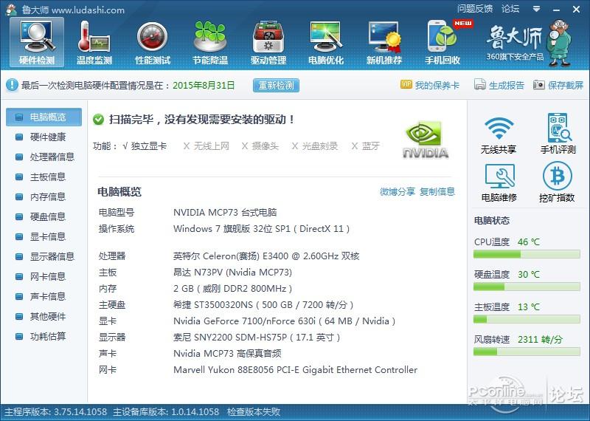The height and width of the screenshot is (421, 590).
Task: Click the 希捷 ST3500320NS hard disk value
Action: pos(263,304)
